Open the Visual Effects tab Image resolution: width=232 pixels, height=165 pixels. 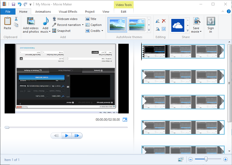click(68, 12)
